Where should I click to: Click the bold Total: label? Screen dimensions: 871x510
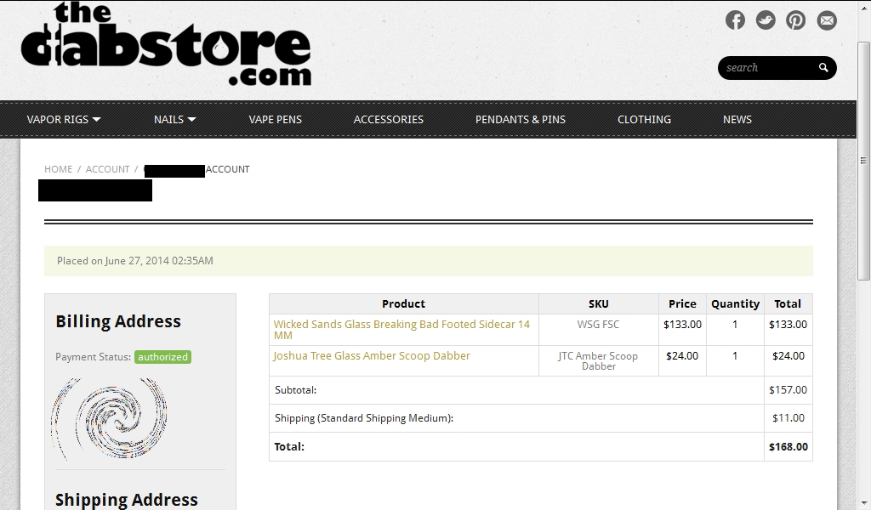tap(289, 447)
